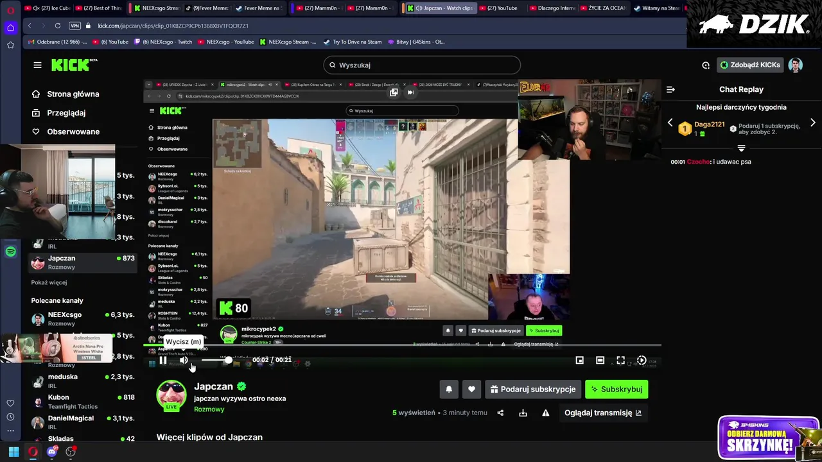Open Windows Start menu

[x=13, y=452]
